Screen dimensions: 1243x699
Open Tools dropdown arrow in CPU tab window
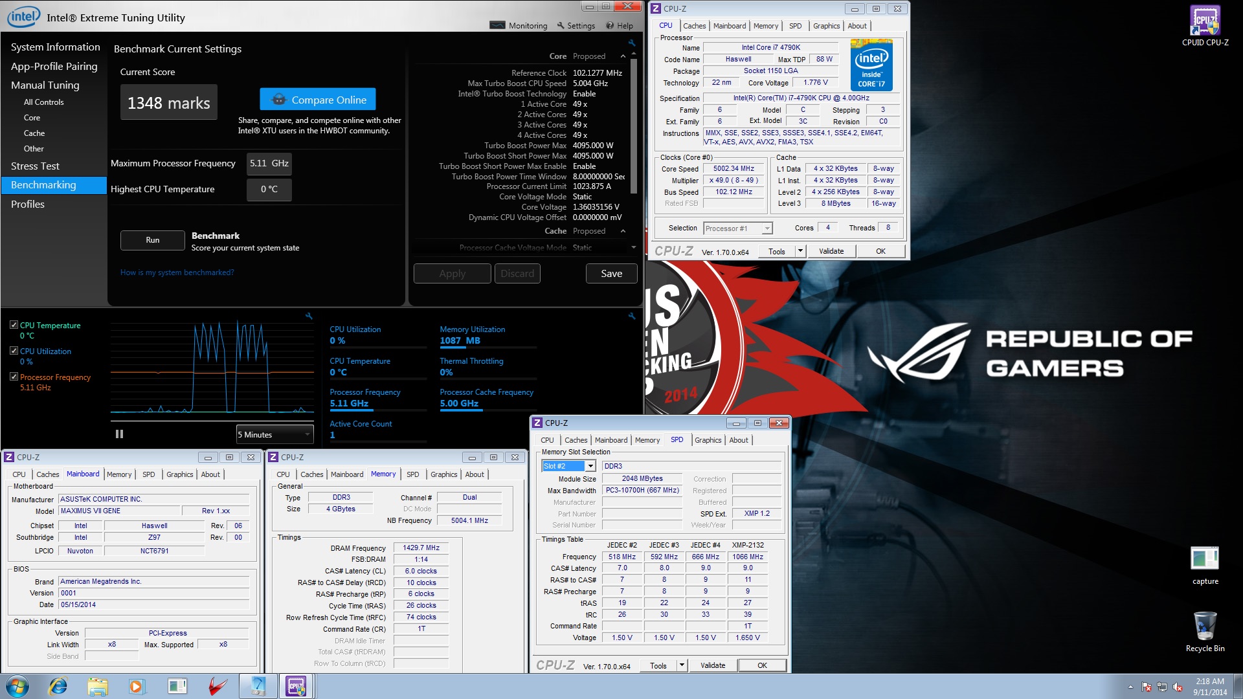pos(800,251)
